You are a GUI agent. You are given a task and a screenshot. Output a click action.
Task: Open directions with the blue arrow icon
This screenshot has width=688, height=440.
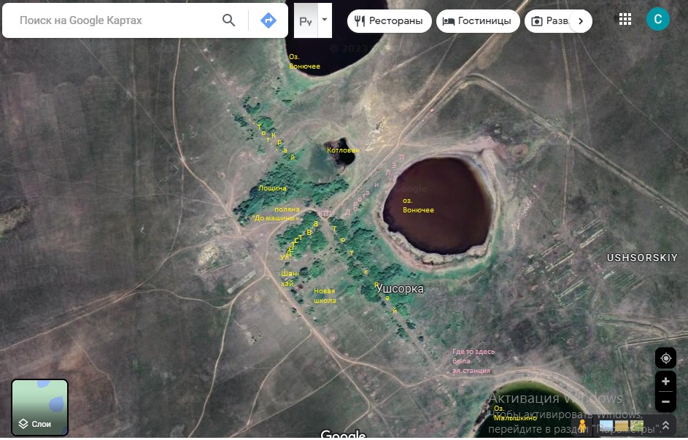tap(268, 20)
